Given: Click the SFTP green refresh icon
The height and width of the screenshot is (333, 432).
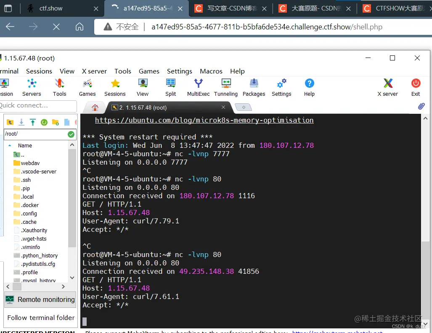Looking at the screenshot, I should point(44,122).
